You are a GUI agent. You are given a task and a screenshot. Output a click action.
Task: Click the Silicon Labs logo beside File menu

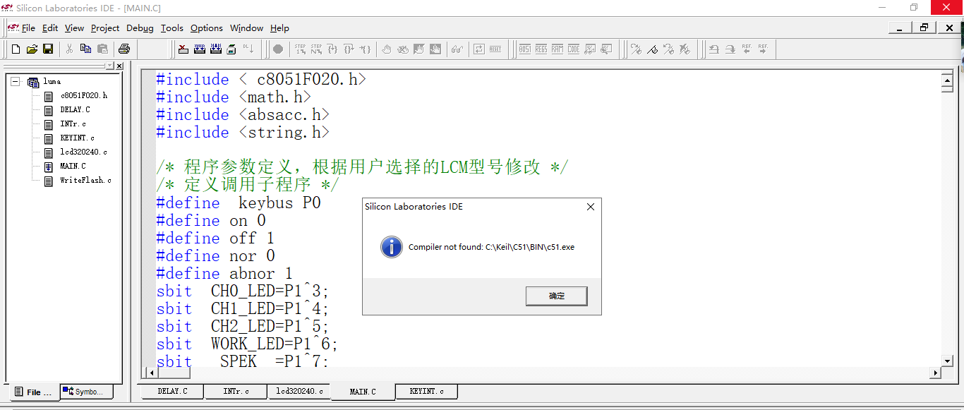13,28
